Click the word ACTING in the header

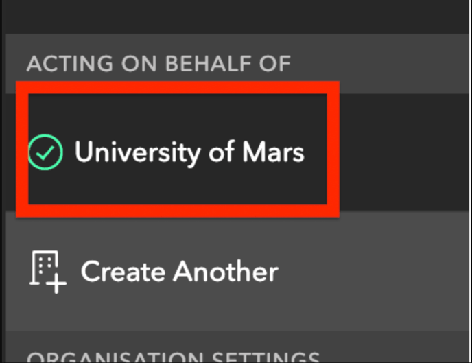[x=70, y=64]
